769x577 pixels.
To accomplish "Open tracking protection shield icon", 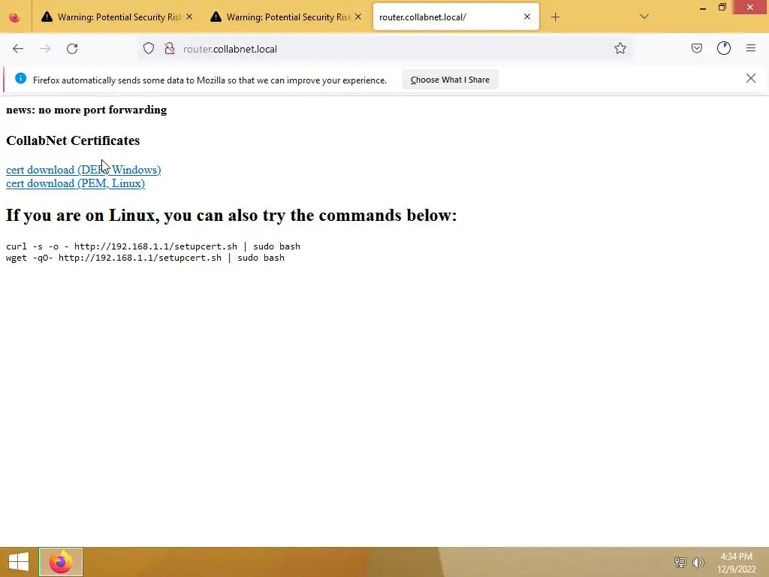I will click(x=149, y=49).
